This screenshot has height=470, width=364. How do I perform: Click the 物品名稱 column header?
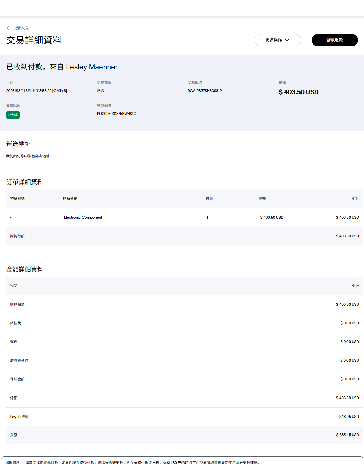tap(70, 198)
